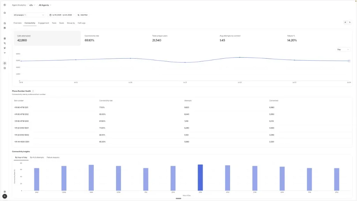Click bot number +91 22 6140 5501

click(21, 128)
